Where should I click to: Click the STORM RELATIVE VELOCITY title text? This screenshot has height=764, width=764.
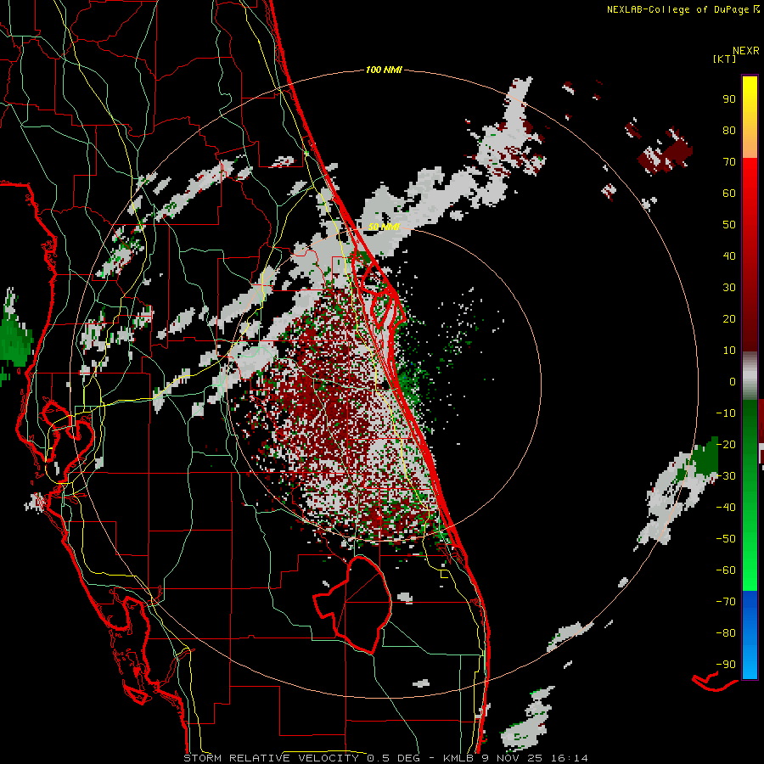(x=272, y=758)
